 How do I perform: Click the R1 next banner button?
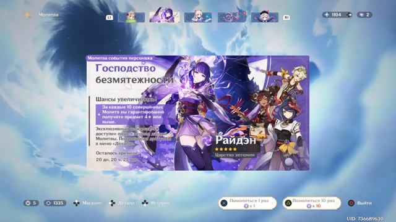pyautogui.click(x=286, y=17)
